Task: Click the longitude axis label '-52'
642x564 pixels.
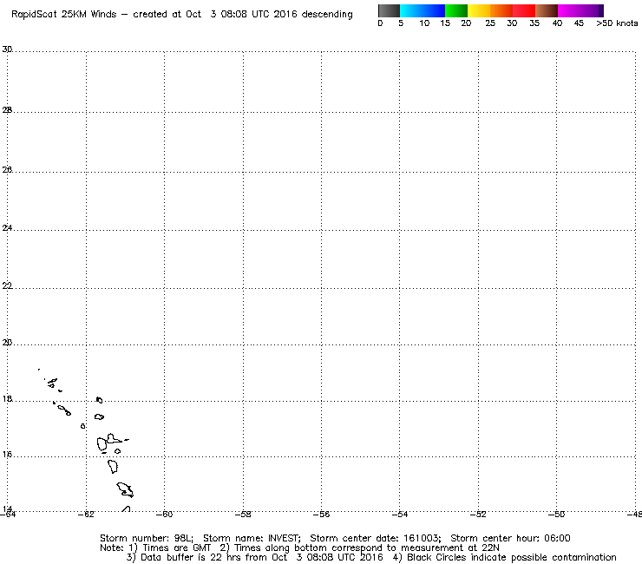Action: (x=478, y=515)
